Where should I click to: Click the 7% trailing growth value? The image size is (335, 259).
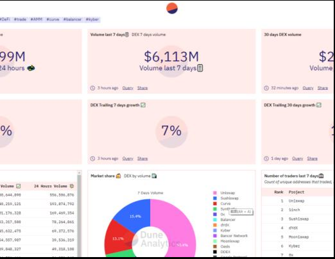coord(171,131)
